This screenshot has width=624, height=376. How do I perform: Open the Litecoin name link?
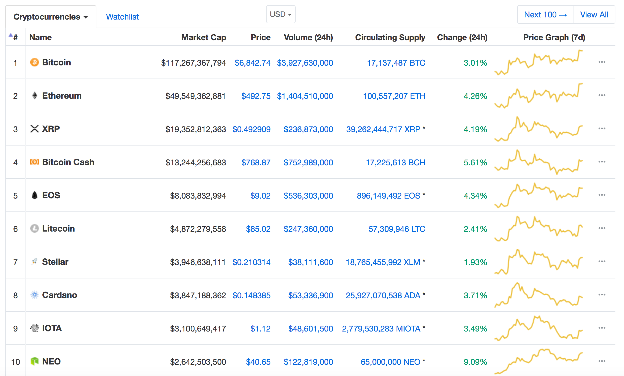[x=59, y=228]
